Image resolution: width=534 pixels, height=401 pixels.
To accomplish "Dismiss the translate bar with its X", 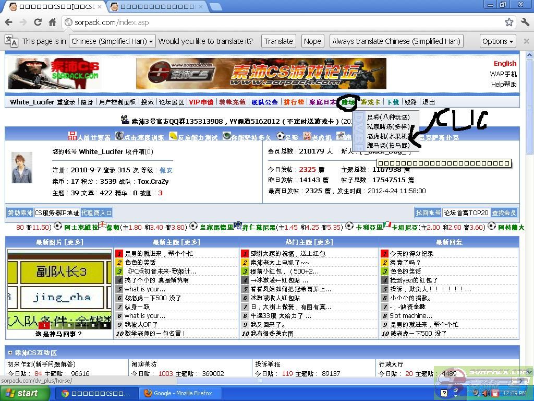I will [527, 41].
